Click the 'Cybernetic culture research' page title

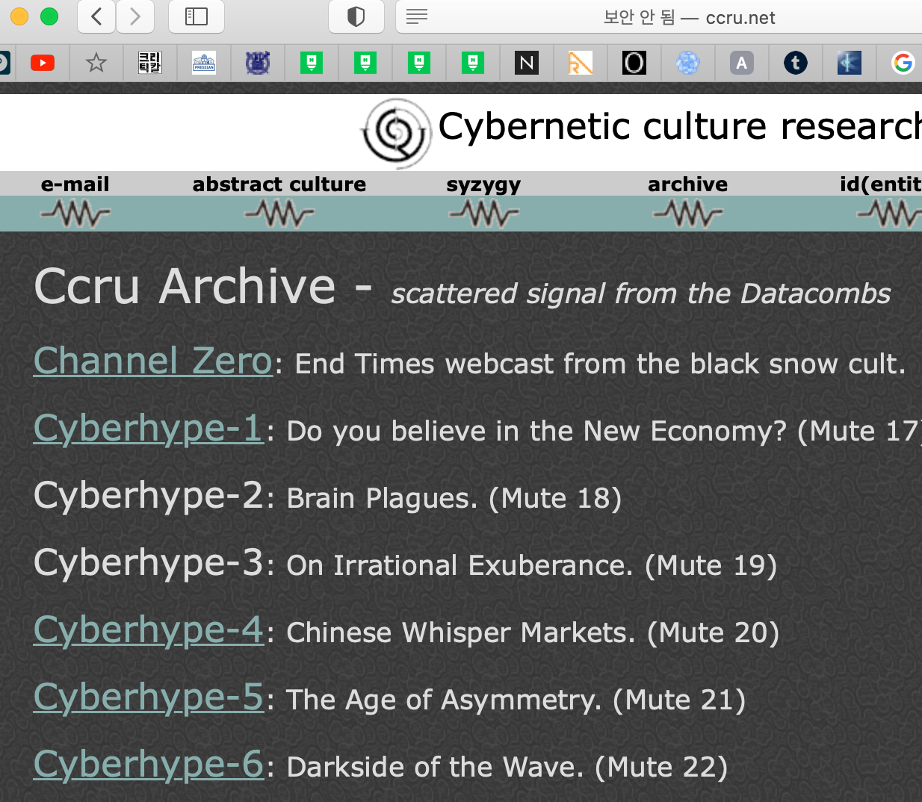click(x=680, y=126)
